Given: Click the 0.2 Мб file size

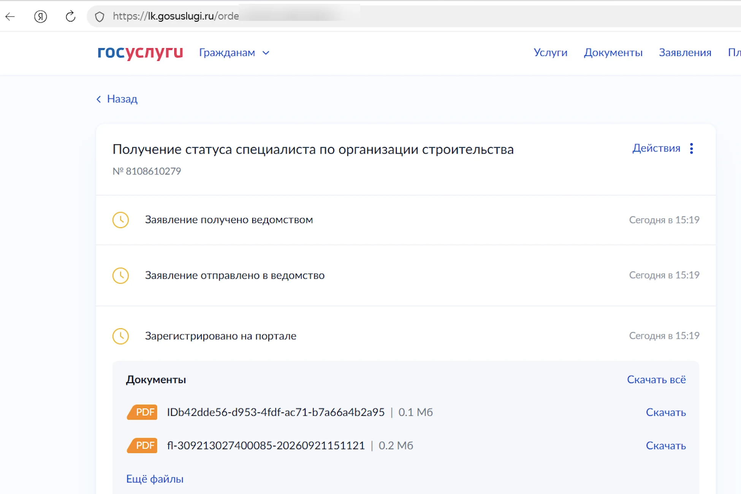Looking at the screenshot, I should [x=396, y=445].
